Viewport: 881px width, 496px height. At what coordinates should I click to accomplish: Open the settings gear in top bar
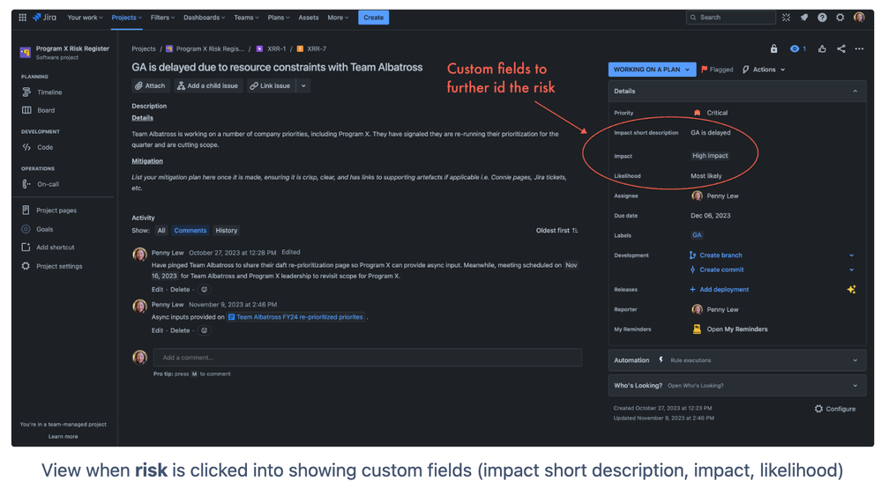840,18
